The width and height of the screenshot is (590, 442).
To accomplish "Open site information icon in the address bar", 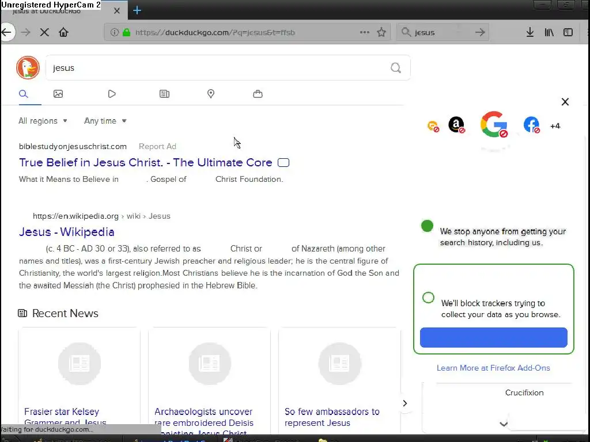I will tap(115, 32).
